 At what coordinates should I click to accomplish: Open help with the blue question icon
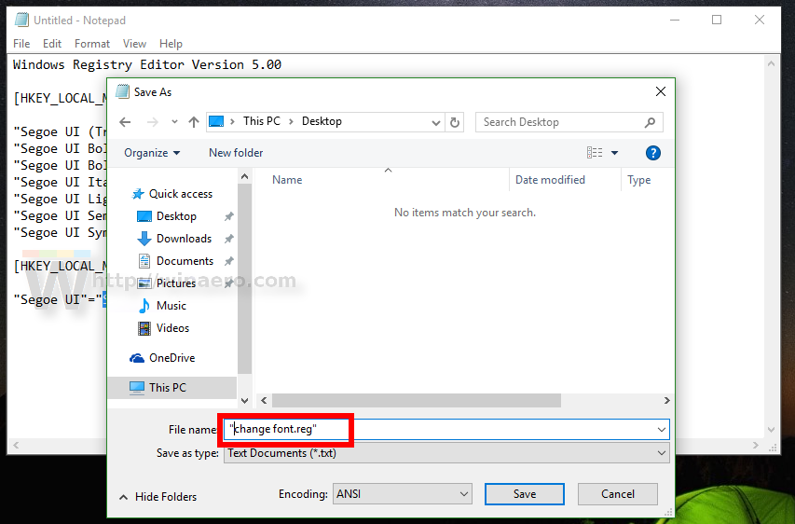coord(653,153)
